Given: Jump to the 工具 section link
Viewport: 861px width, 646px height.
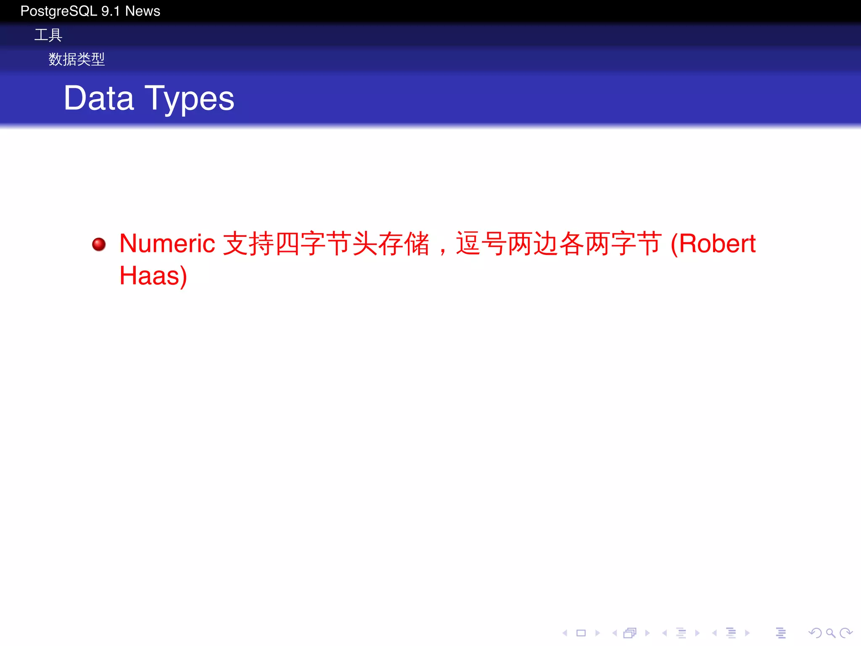Looking at the screenshot, I should pos(48,35).
